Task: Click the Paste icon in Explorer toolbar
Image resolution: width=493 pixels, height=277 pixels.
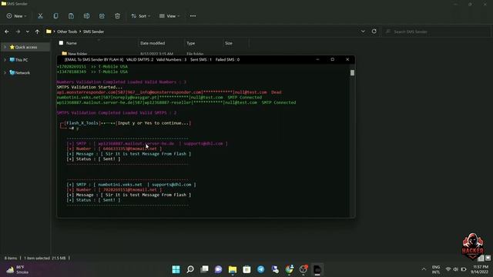Action: (71, 16)
